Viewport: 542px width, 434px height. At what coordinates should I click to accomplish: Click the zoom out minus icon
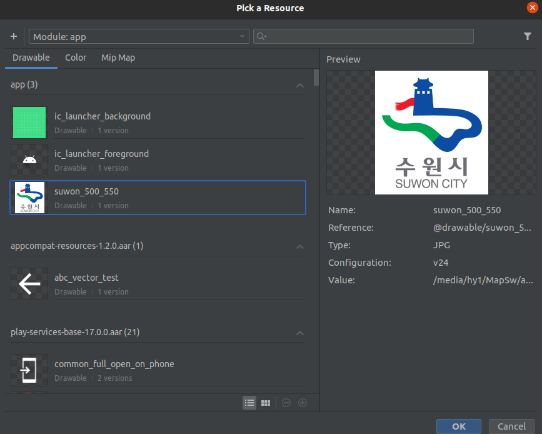(286, 403)
